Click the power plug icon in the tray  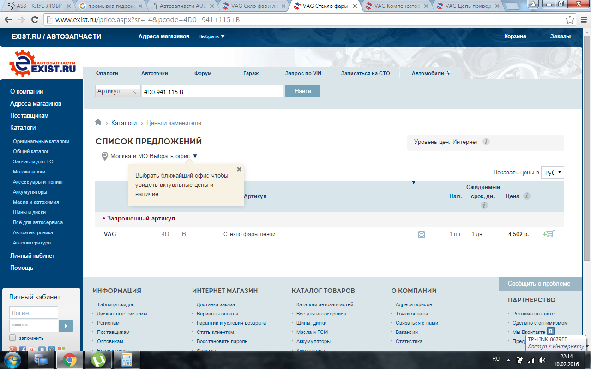(x=520, y=360)
